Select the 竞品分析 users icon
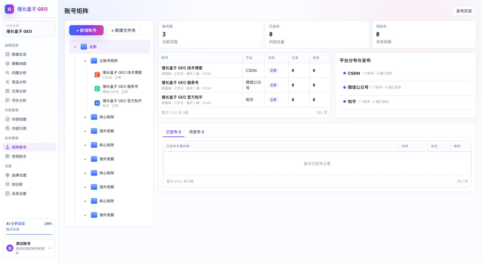The image size is (482, 263). [7, 82]
